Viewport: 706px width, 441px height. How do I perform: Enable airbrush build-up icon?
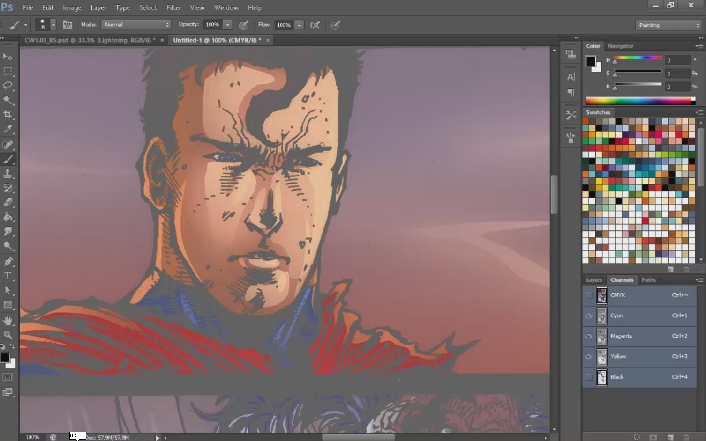coord(315,25)
